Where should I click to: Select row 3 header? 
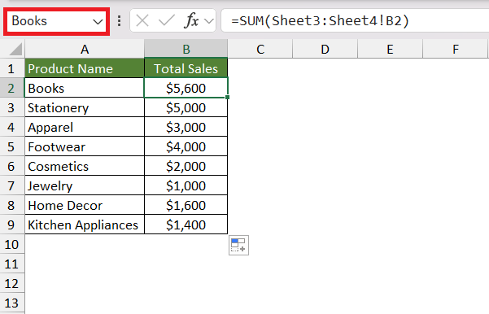pos(12,107)
